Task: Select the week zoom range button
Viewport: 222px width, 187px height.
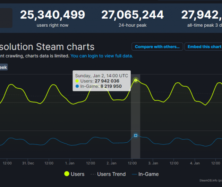Action: click(3, 68)
